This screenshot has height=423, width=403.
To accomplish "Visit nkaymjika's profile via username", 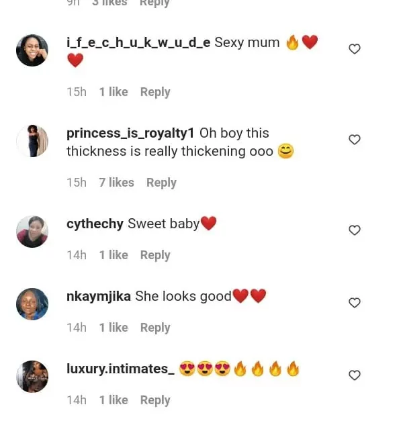I will pyautogui.click(x=99, y=296).
